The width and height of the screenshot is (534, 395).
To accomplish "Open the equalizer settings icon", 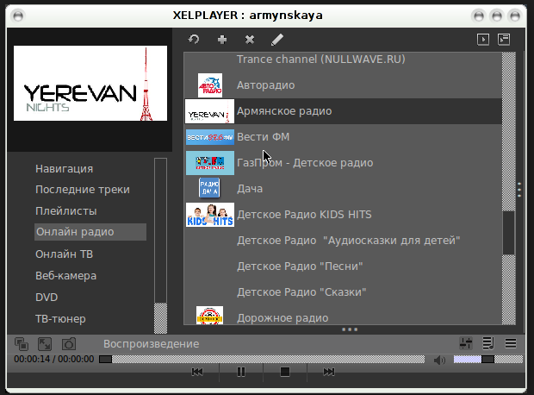I will (x=467, y=343).
